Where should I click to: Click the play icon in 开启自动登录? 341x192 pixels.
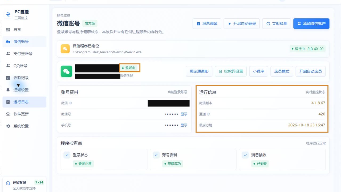click(229, 24)
